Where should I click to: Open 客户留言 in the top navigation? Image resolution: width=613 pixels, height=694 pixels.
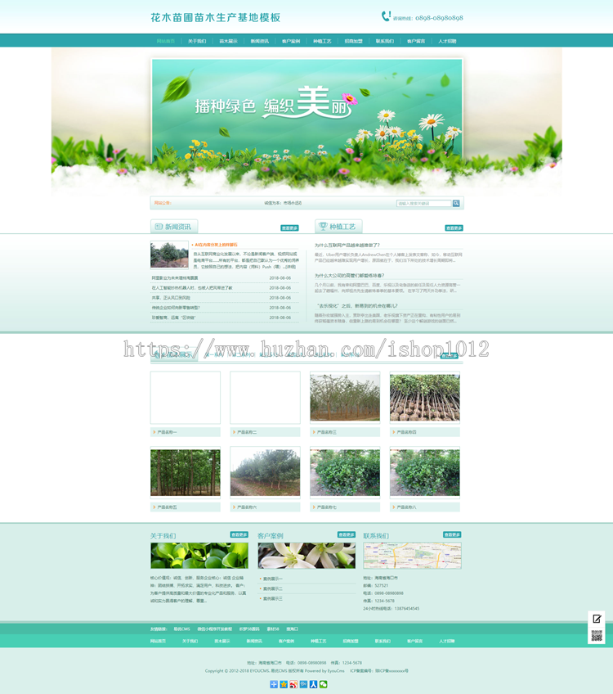point(416,41)
